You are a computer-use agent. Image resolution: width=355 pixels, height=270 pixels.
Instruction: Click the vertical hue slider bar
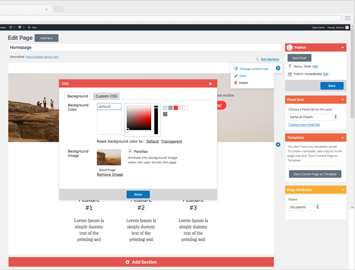(x=156, y=120)
